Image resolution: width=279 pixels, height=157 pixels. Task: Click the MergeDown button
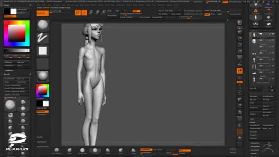click(x=255, y=125)
